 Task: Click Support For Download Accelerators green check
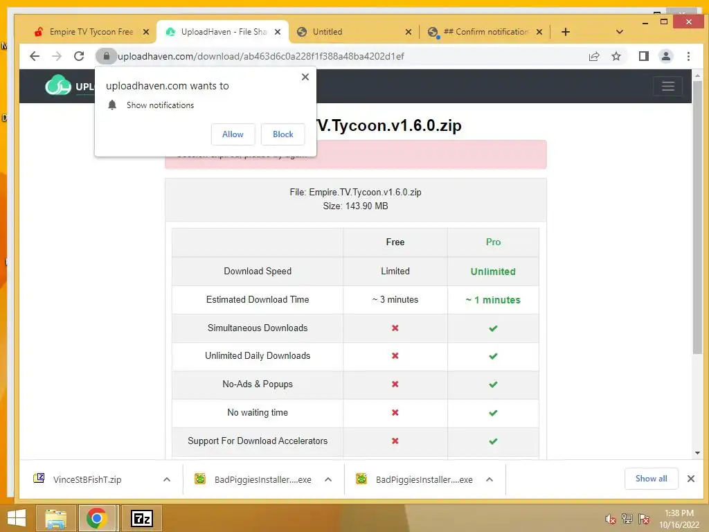[x=493, y=441]
